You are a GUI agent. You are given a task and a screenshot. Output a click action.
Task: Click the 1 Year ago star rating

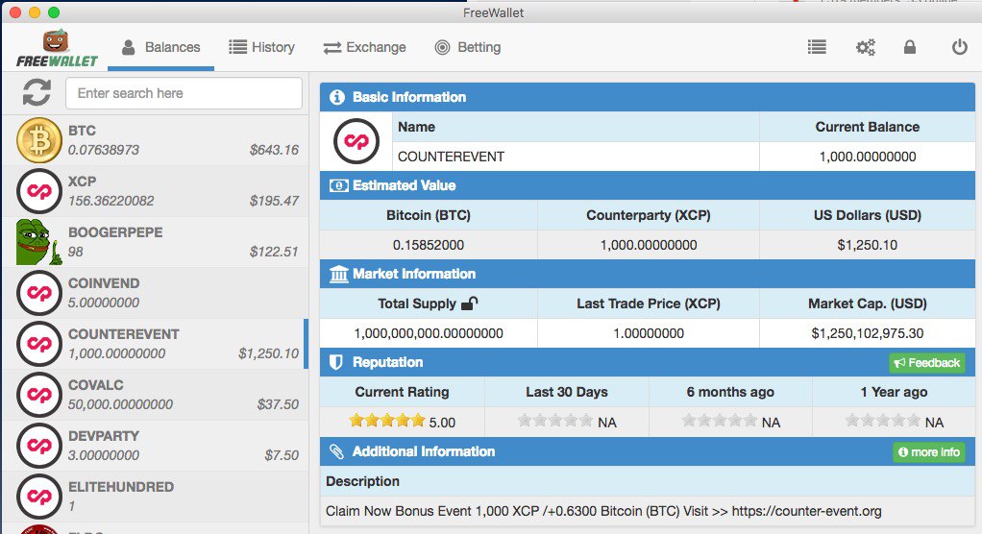pos(882,420)
